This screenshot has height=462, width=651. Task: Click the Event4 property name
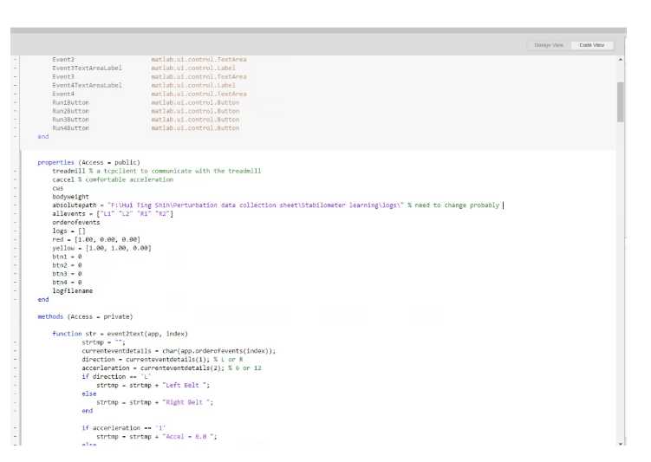point(63,94)
